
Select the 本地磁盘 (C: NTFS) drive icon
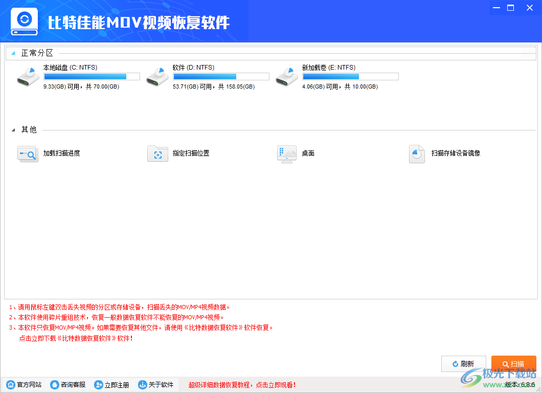(x=28, y=76)
